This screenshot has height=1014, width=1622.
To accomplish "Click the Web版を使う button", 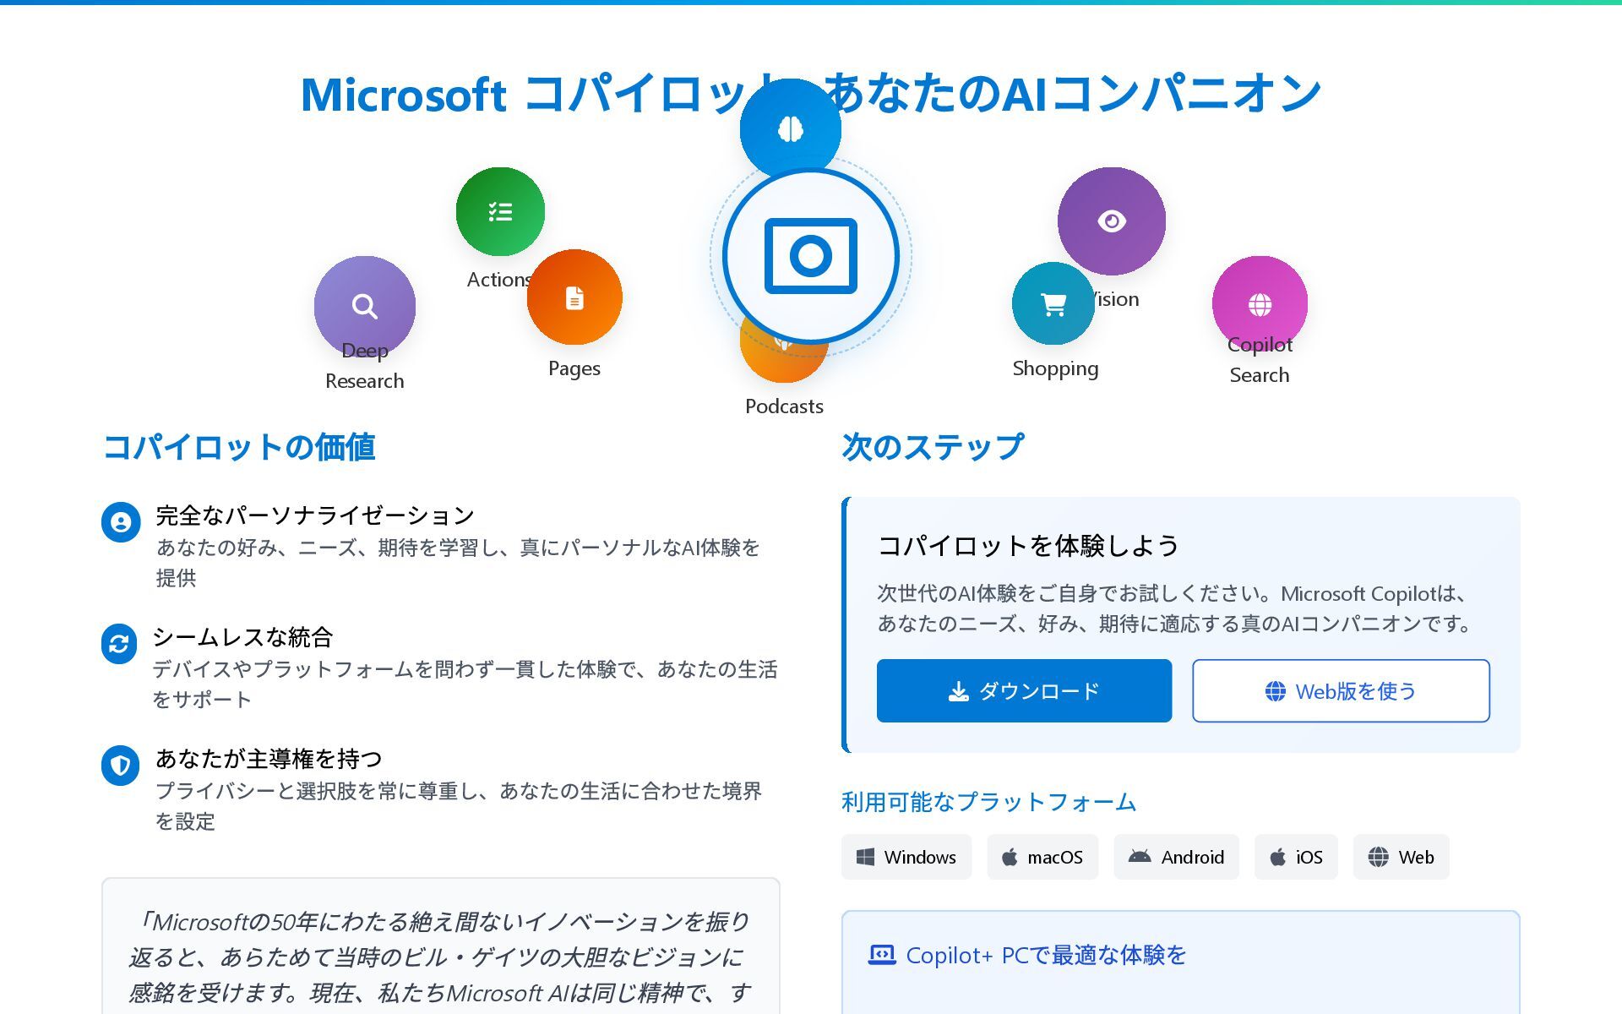I will [1341, 691].
